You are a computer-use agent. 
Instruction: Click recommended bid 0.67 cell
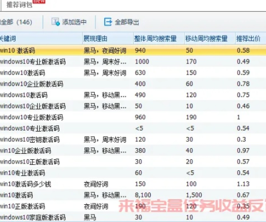coord(243,195)
